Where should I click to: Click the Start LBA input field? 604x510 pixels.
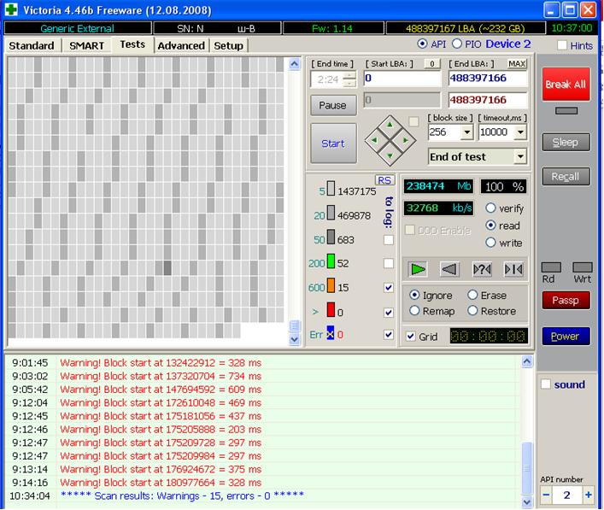[402, 79]
